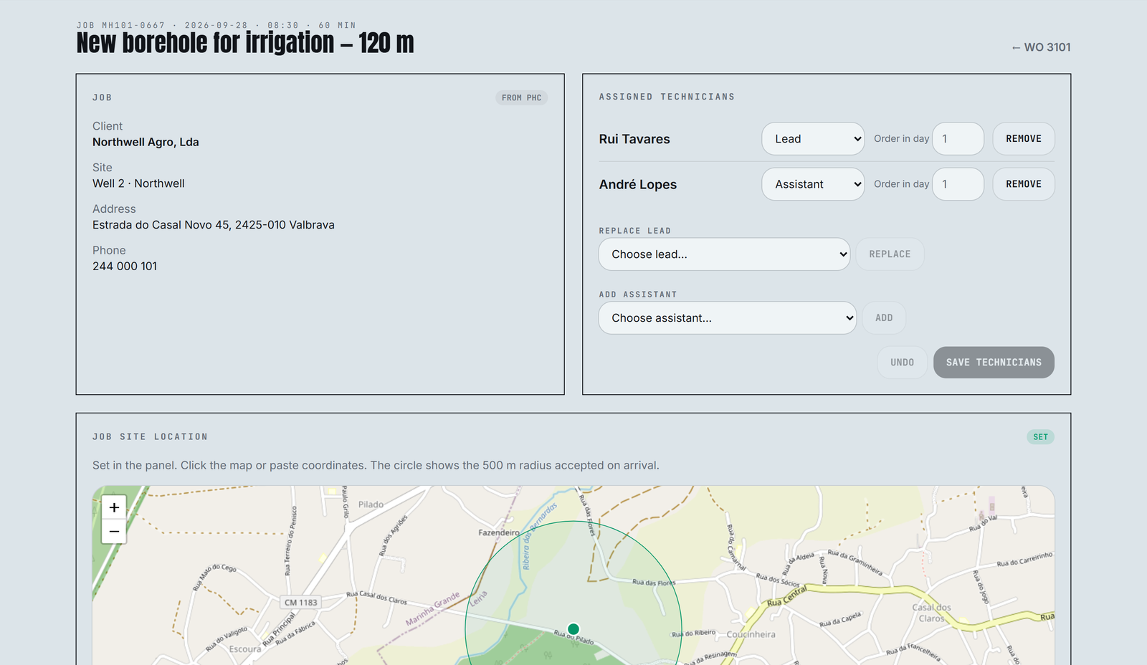Viewport: 1147px width, 665px height.
Task: Remove André Lopes from technicians
Action: [1024, 184]
